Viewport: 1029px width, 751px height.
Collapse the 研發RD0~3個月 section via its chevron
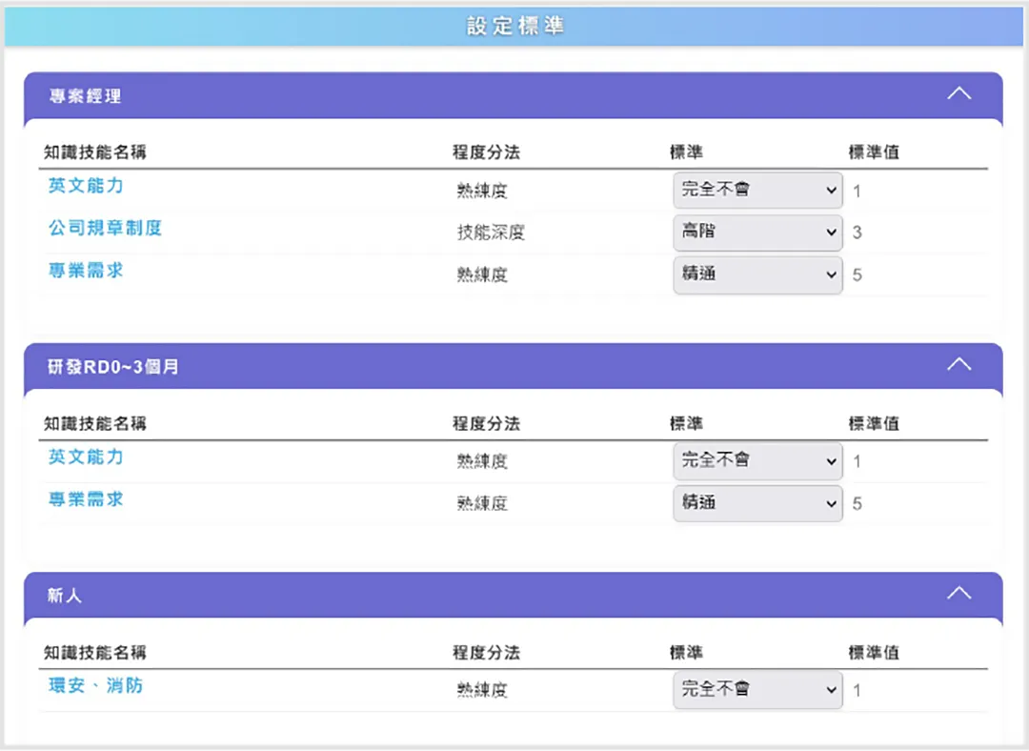coord(959,364)
